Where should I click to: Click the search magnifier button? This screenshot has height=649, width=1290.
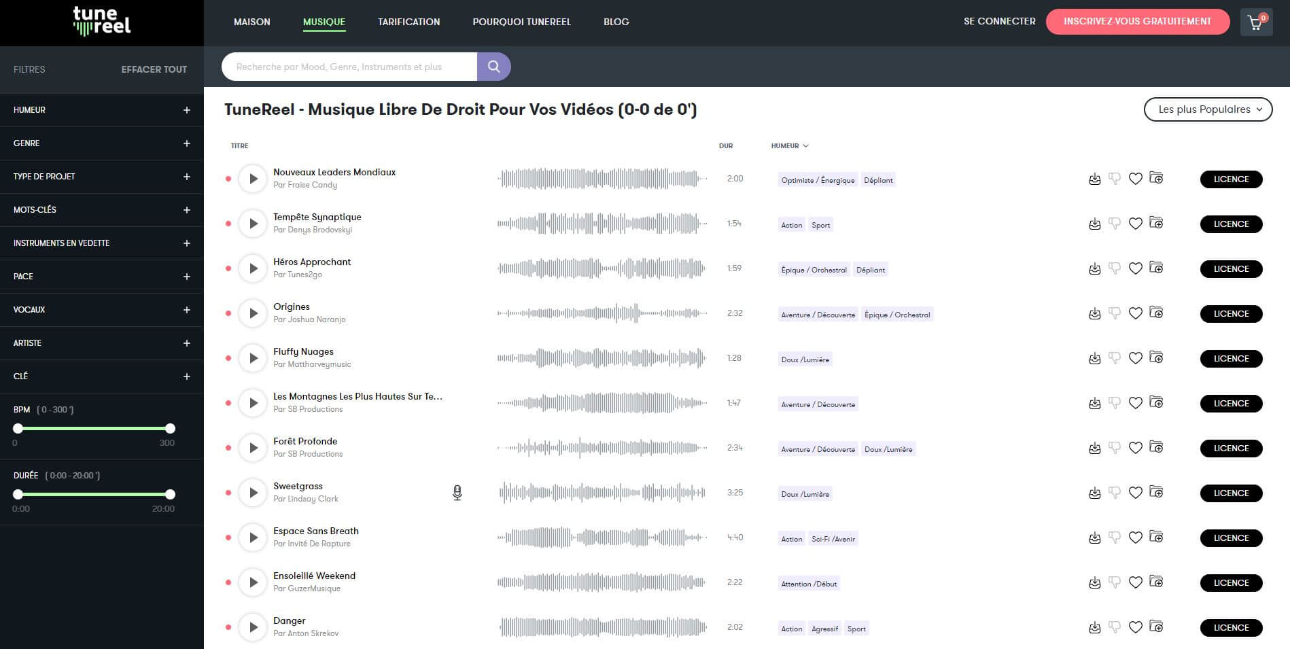pyautogui.click(x=494, y=67)
